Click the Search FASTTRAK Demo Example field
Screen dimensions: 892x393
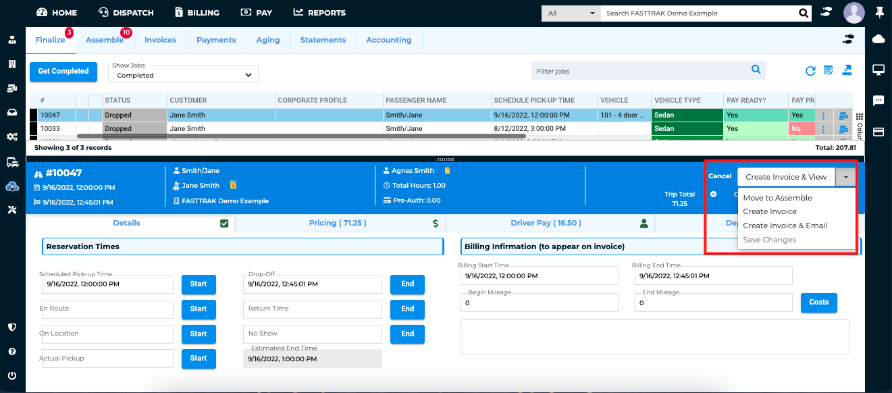point(699,13)
